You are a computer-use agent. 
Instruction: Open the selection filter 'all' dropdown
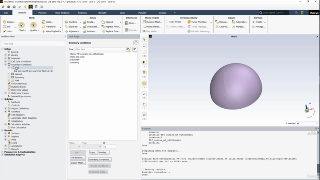click(307, 123)
